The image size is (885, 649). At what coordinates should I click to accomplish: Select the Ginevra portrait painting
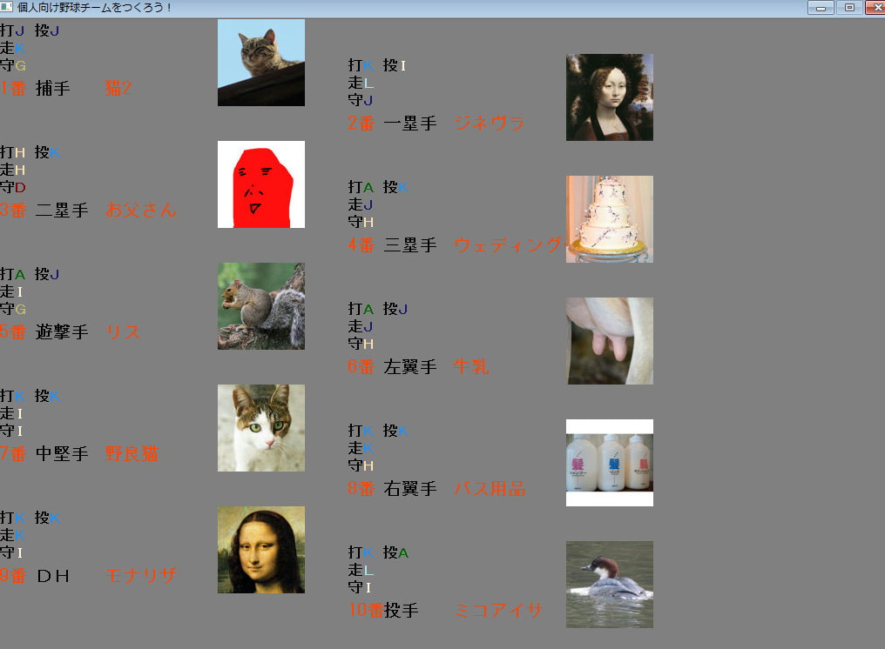coord(609,97)
